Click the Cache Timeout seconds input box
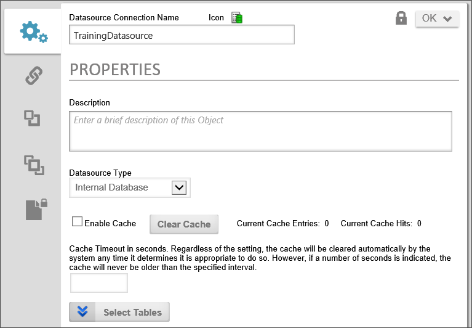This screenshot has height=328, width=472. click(99, 283)
